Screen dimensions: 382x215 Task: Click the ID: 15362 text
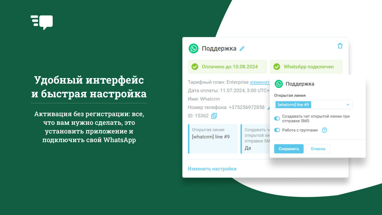(198, 116)
